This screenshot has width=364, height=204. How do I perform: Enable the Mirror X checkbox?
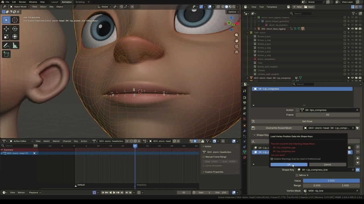(x=297, y=175)
